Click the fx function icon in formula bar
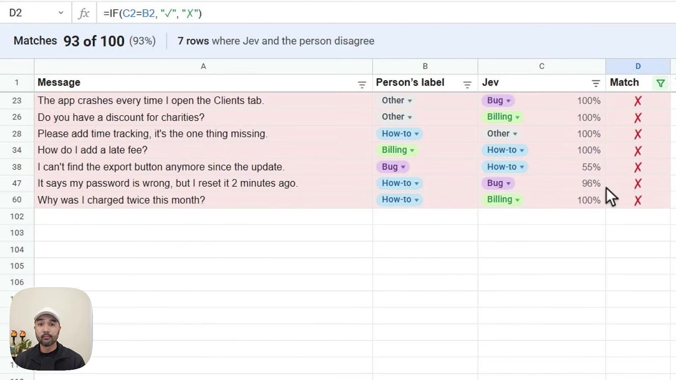676x380 pixels. pos(84,13)
